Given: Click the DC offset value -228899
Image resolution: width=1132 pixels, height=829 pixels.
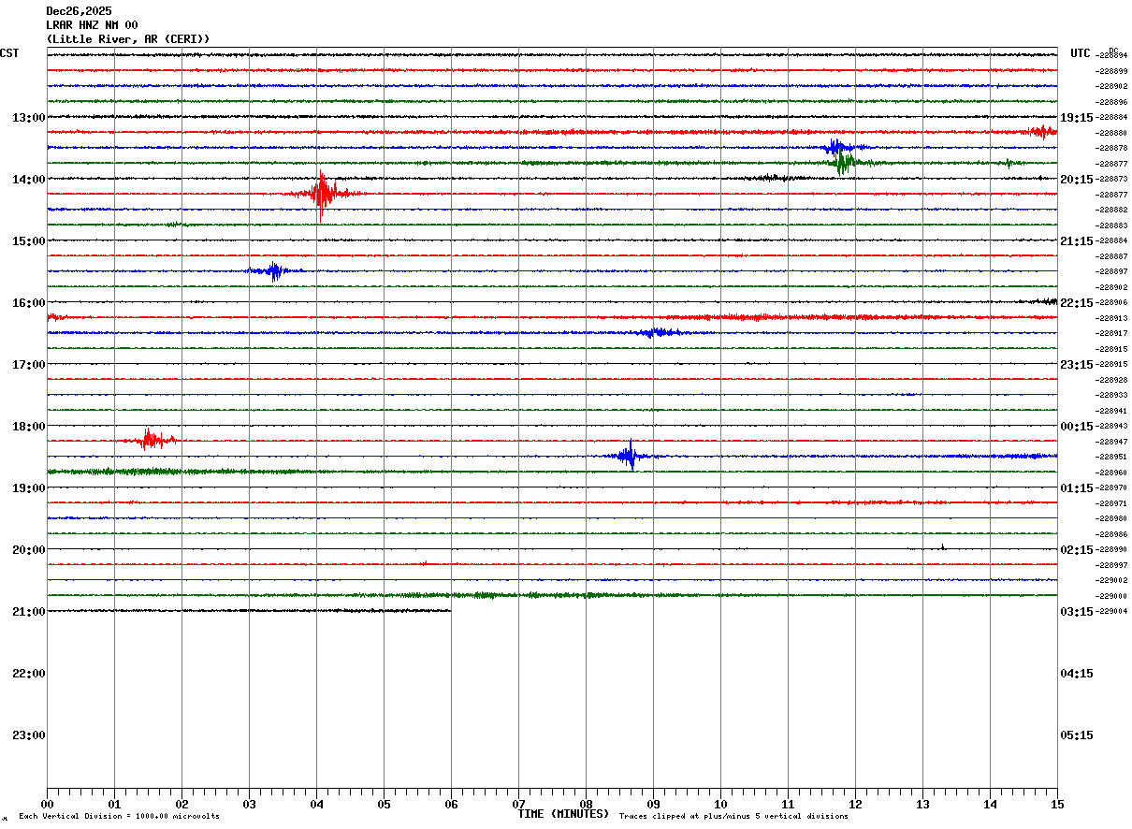Looking at the screenshot, I should coord(1112,71).
